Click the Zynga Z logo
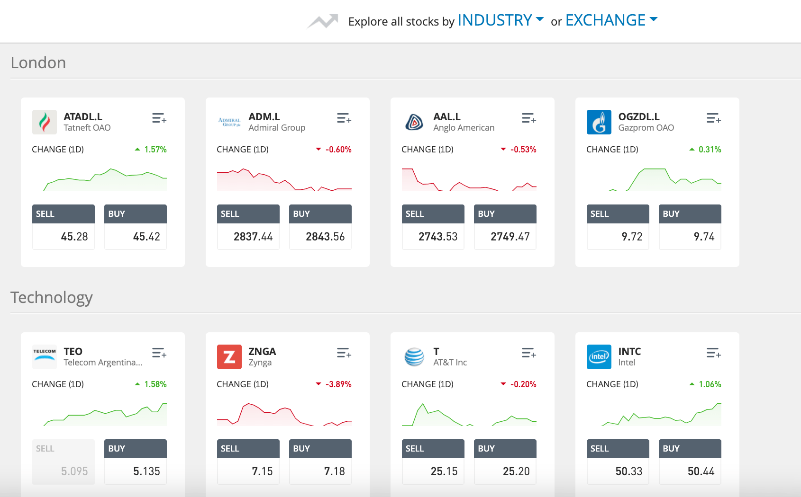 tap(229, 357)
